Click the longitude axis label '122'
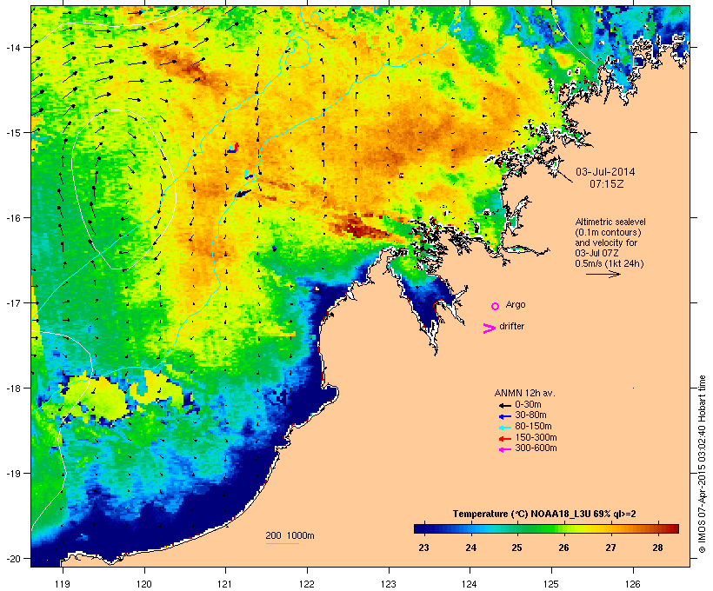This screenshot has width=713, height=591. click(307, 584)
